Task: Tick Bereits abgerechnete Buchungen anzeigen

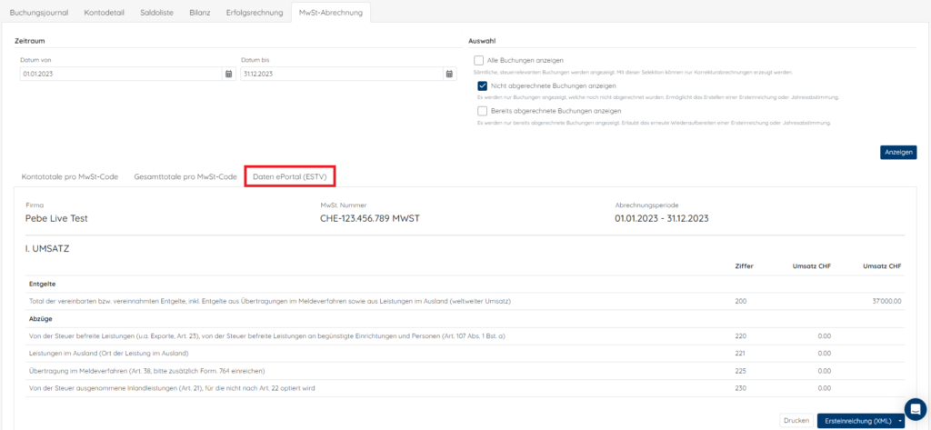Action: click(x=482, y=111)
